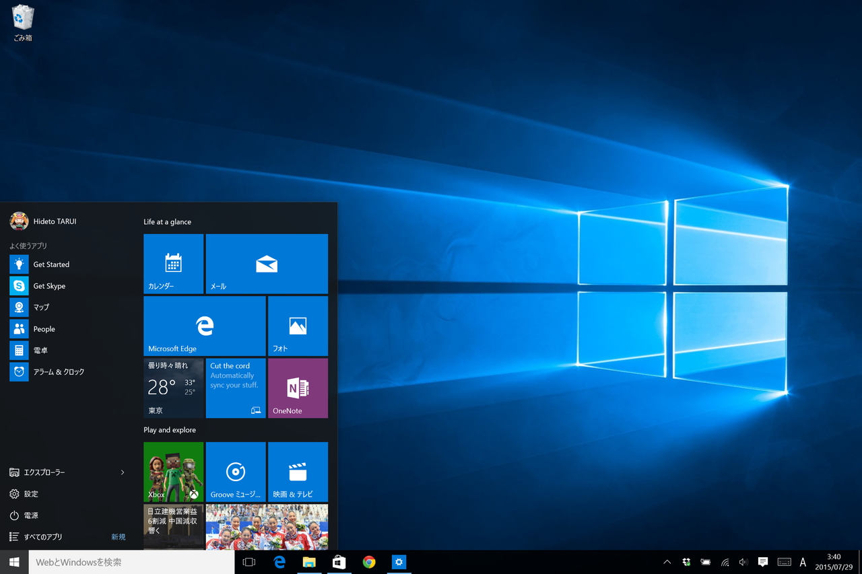Open the フォト tile
862x574 pixels.
pyautogui.click(x=298, y=326)
